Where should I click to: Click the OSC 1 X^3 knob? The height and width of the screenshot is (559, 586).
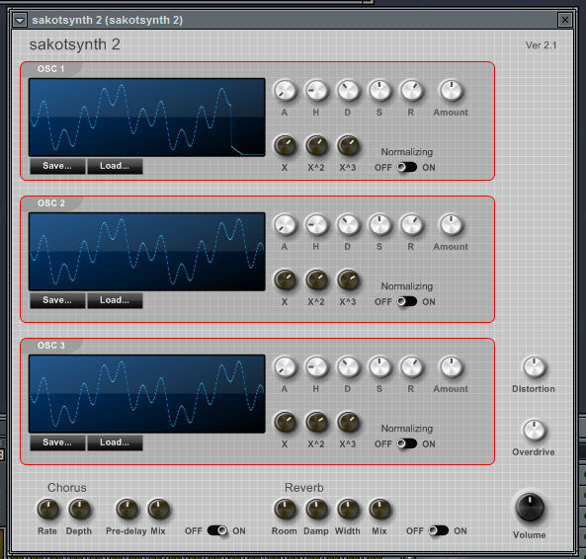click(348, 145)
